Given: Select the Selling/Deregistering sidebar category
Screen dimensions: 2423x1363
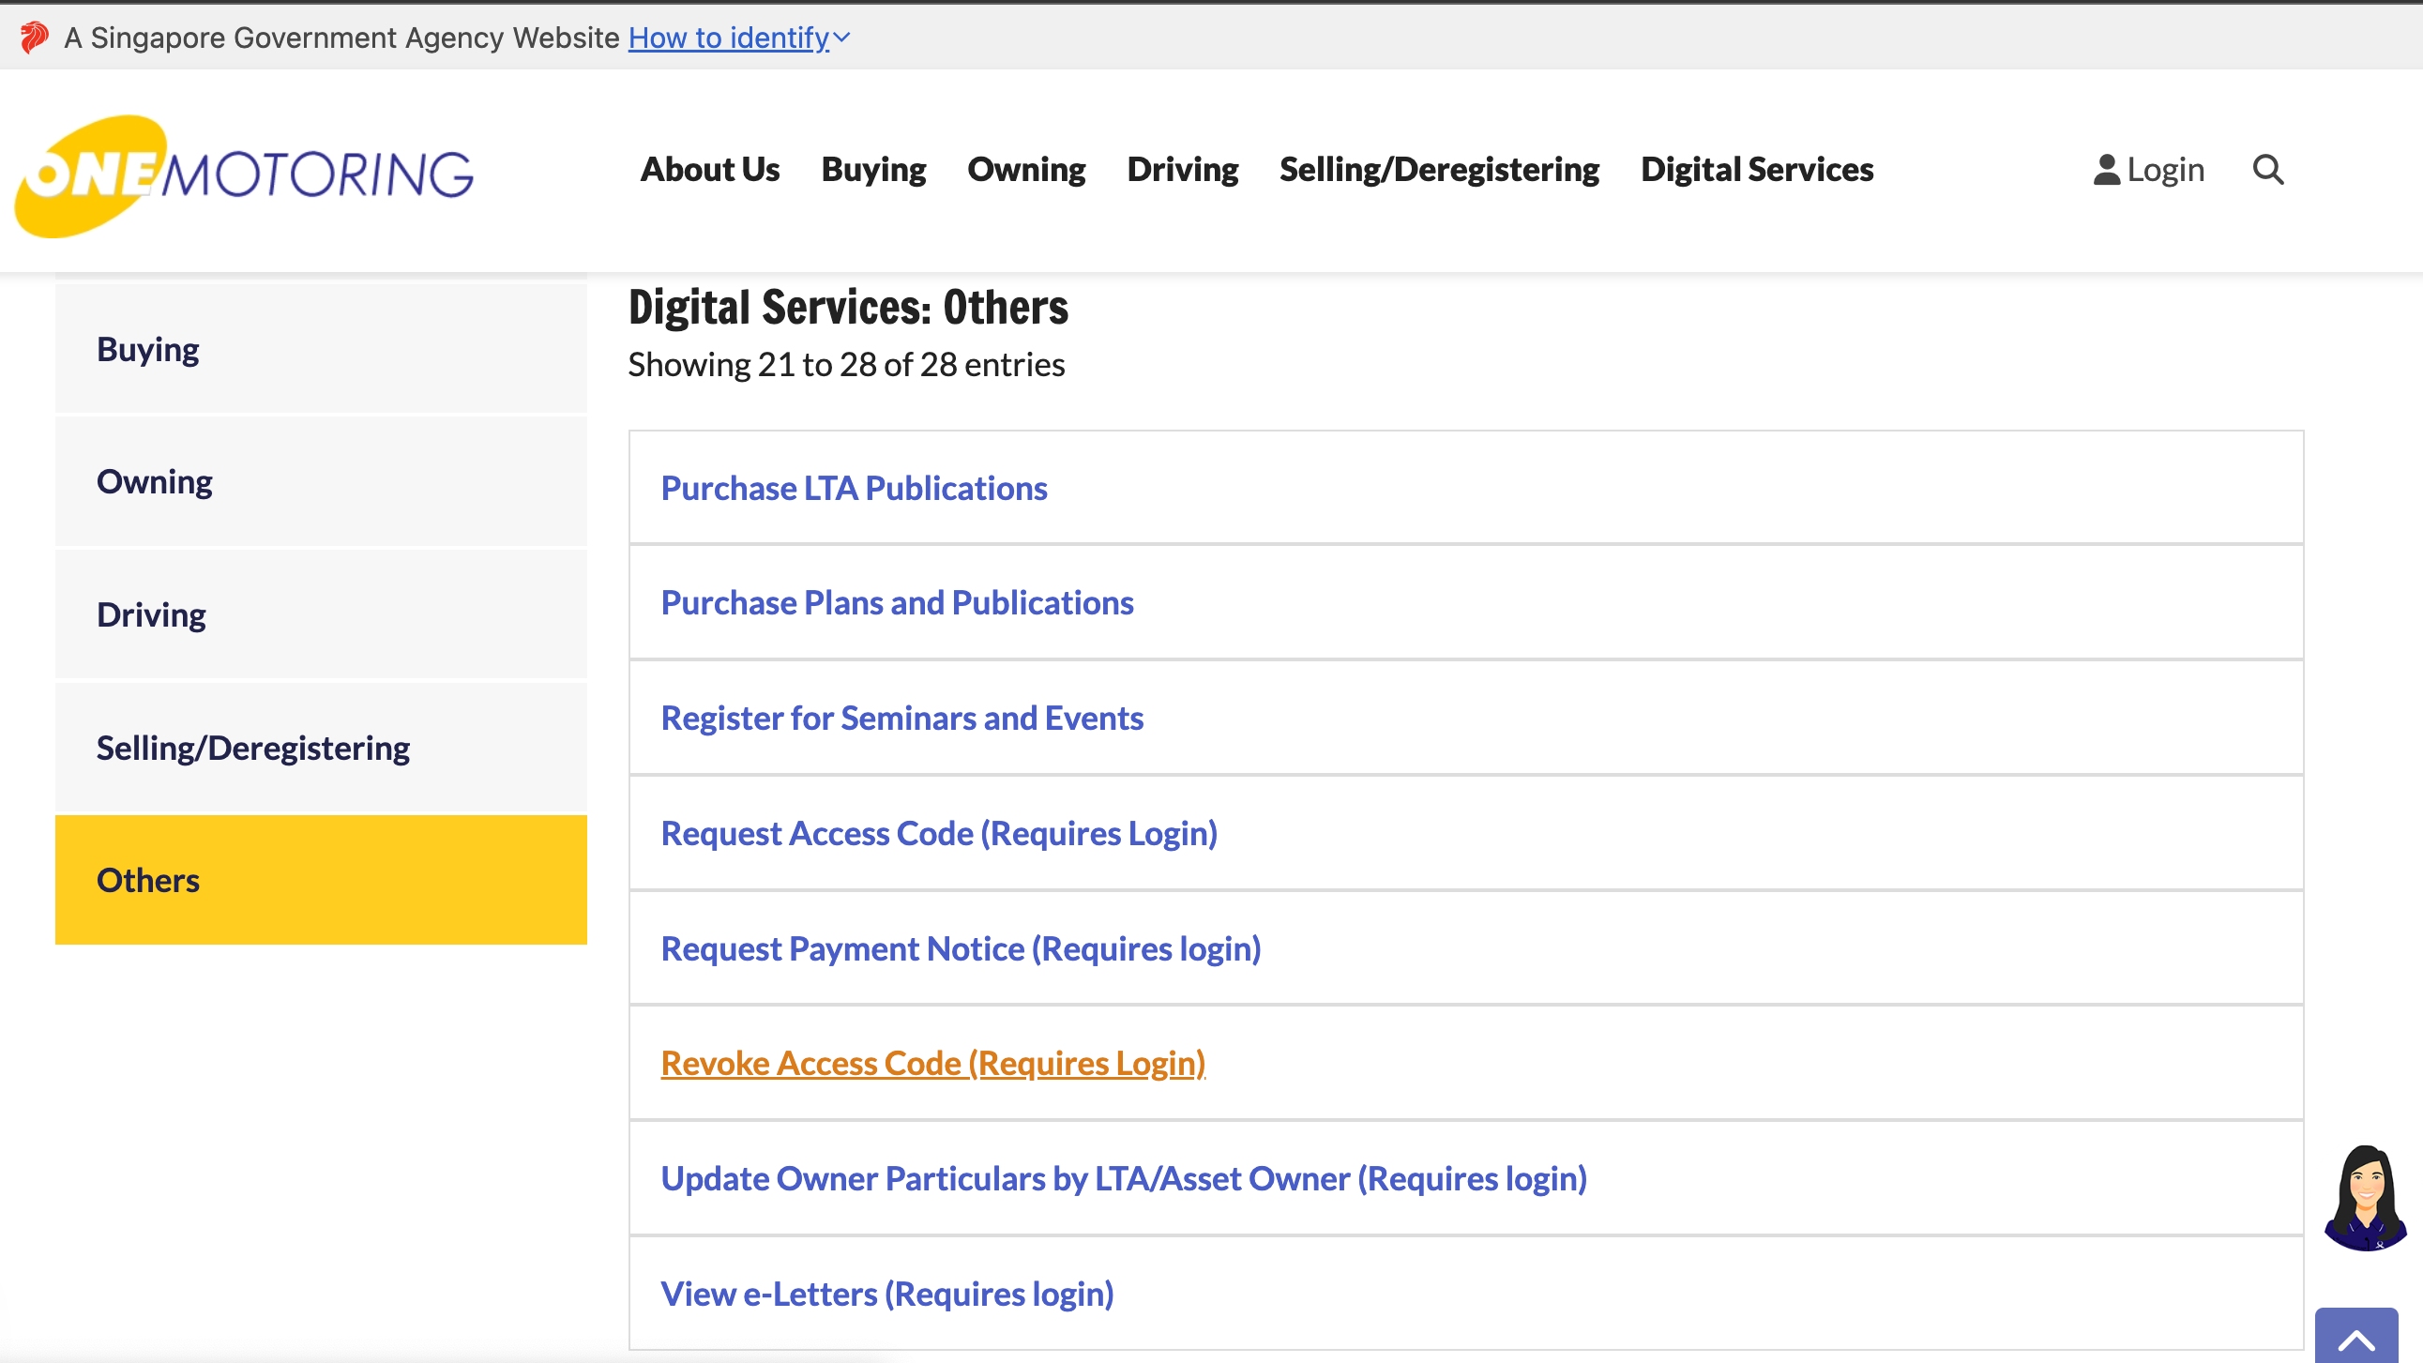Looking at the screenshot, I should point(253,747).
